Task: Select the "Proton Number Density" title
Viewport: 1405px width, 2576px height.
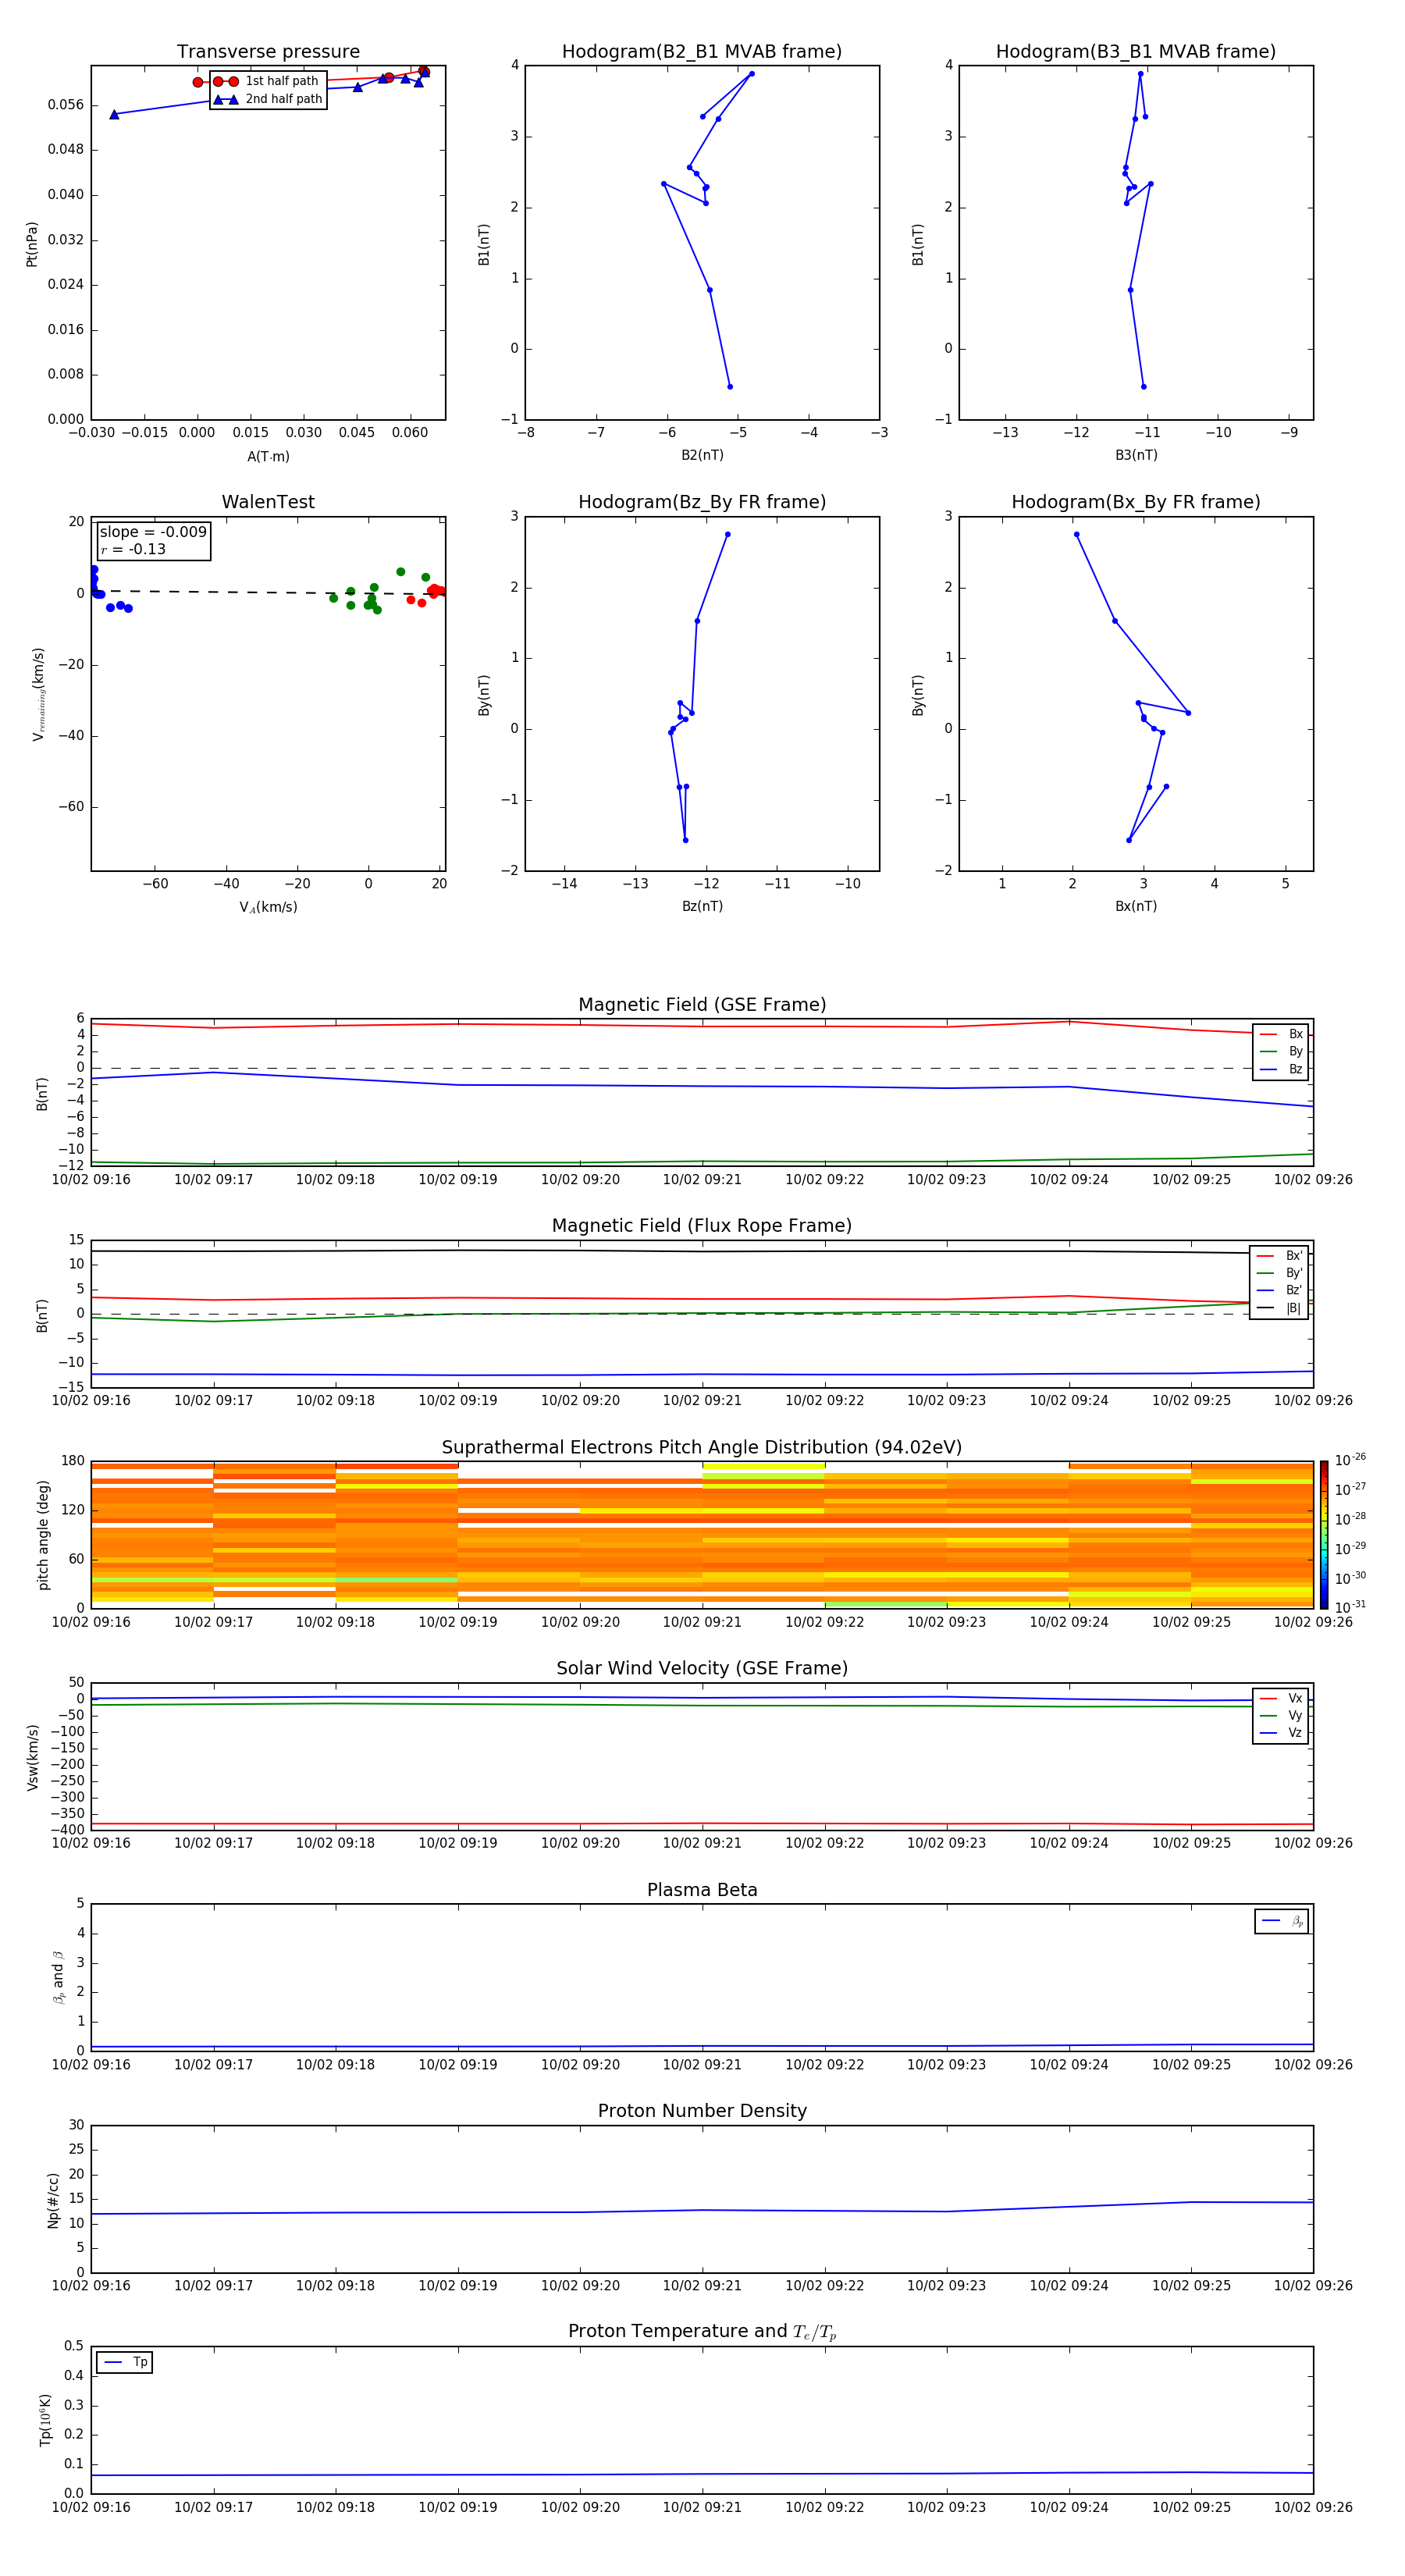Action: click(x=702, y=2111)
